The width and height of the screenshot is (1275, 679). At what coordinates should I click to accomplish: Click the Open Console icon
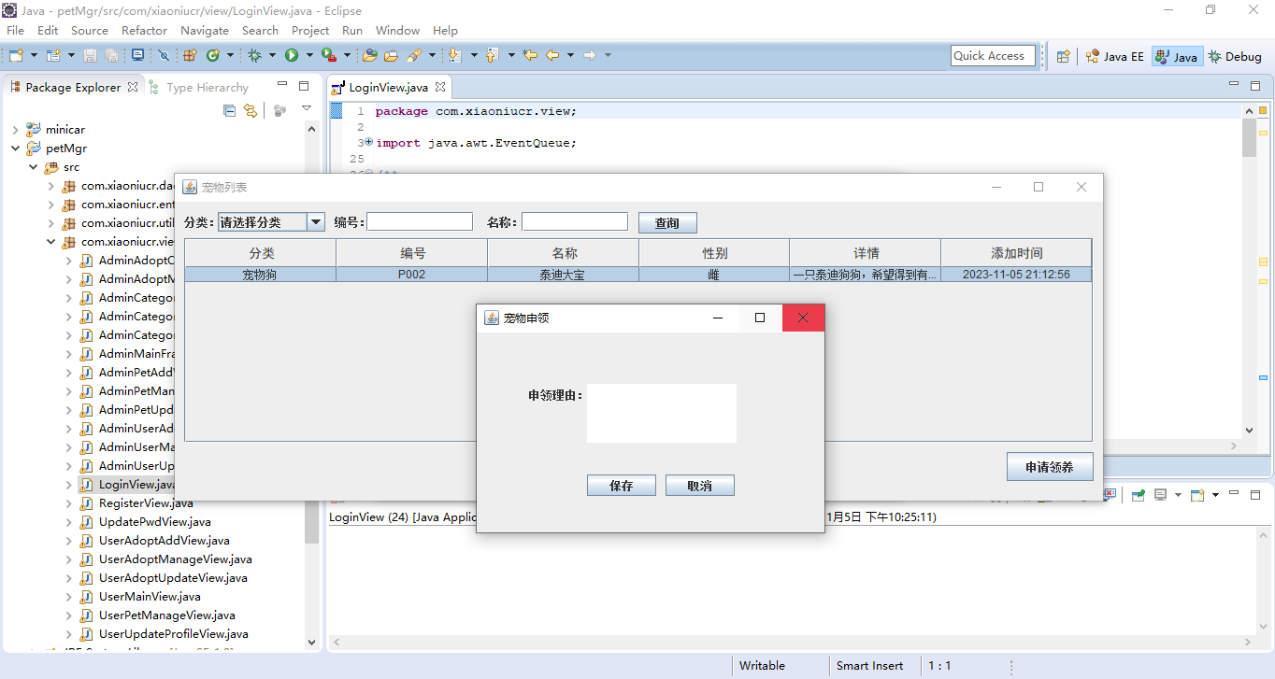pos(1197,495)
